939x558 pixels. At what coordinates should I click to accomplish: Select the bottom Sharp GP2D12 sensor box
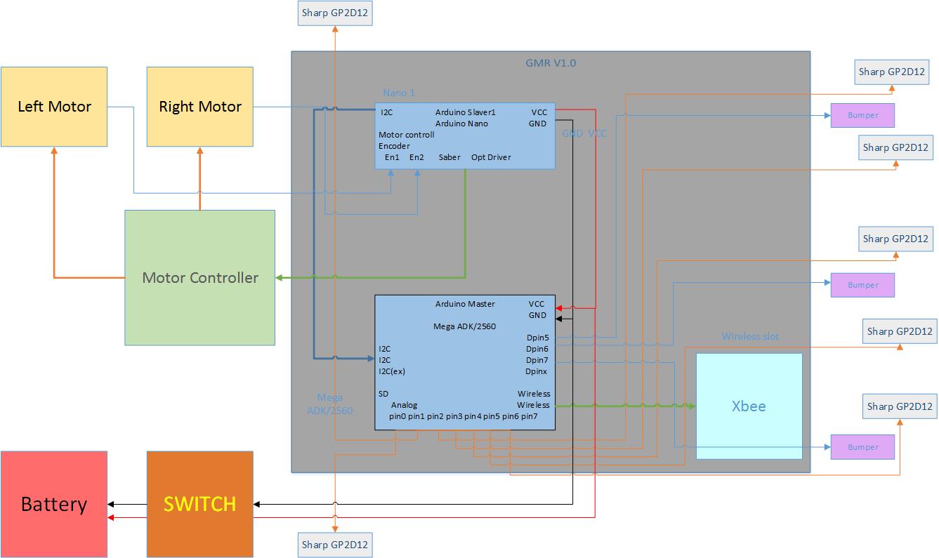[x=335, y=544]
